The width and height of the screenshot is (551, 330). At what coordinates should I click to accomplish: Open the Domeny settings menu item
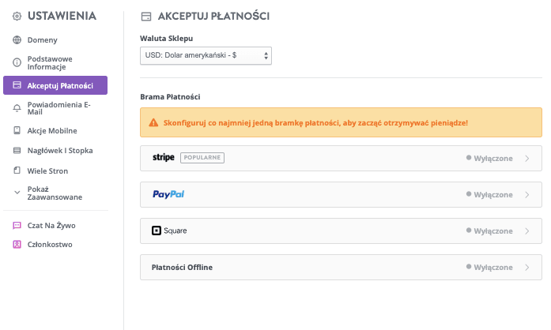coord(42,39)
